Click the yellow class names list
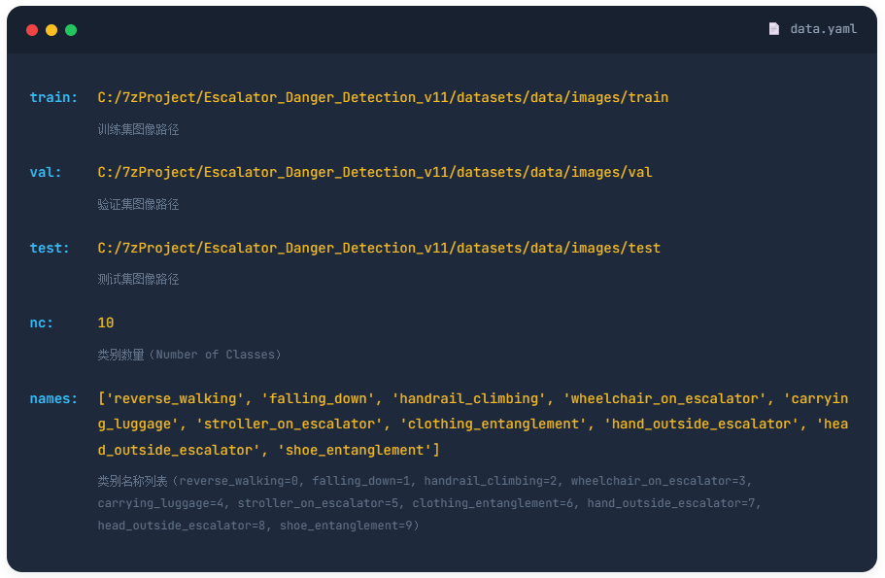The width and height of the screenshot is (885, 578). coord(473,425)
